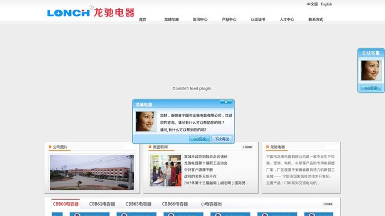The height and width of the screenshot is (216, 385).
Task: Click the 公司图片 section heading
Action: (60, 147)
